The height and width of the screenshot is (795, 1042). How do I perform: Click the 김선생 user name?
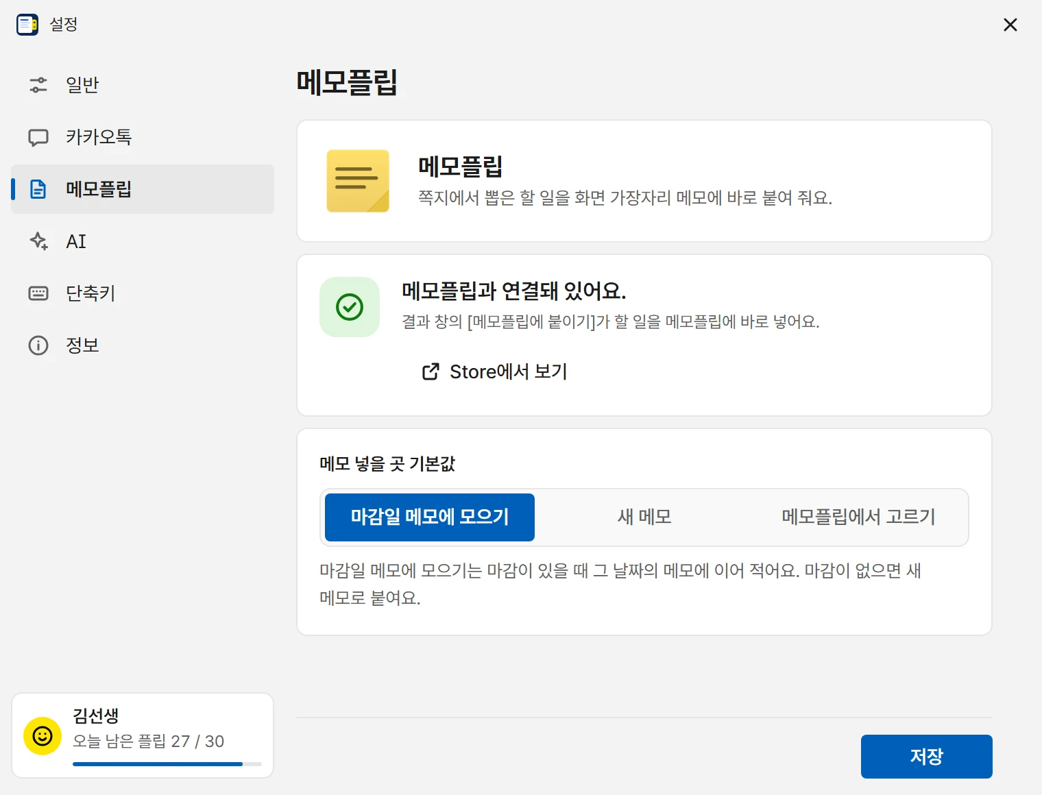[x=96, y=715]
